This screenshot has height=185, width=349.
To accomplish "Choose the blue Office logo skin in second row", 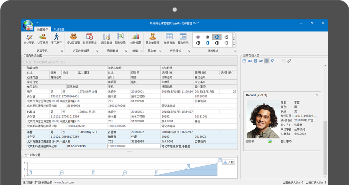I will click(x=208, y=43).
